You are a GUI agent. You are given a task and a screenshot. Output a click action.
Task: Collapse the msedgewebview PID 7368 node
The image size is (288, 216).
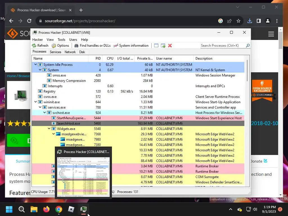pyautogui.click(x=54, y=134)
